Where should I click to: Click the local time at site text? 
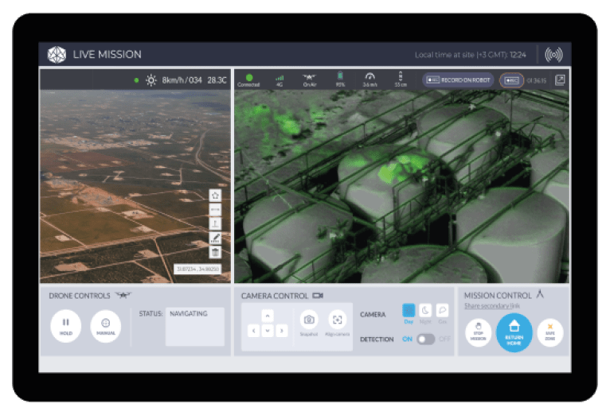pos(471,55)
